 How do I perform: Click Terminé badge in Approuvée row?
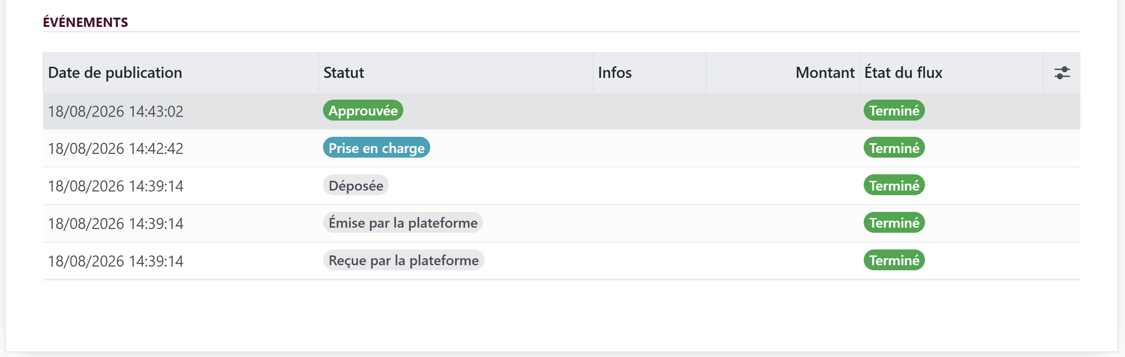tap(894, 110)
